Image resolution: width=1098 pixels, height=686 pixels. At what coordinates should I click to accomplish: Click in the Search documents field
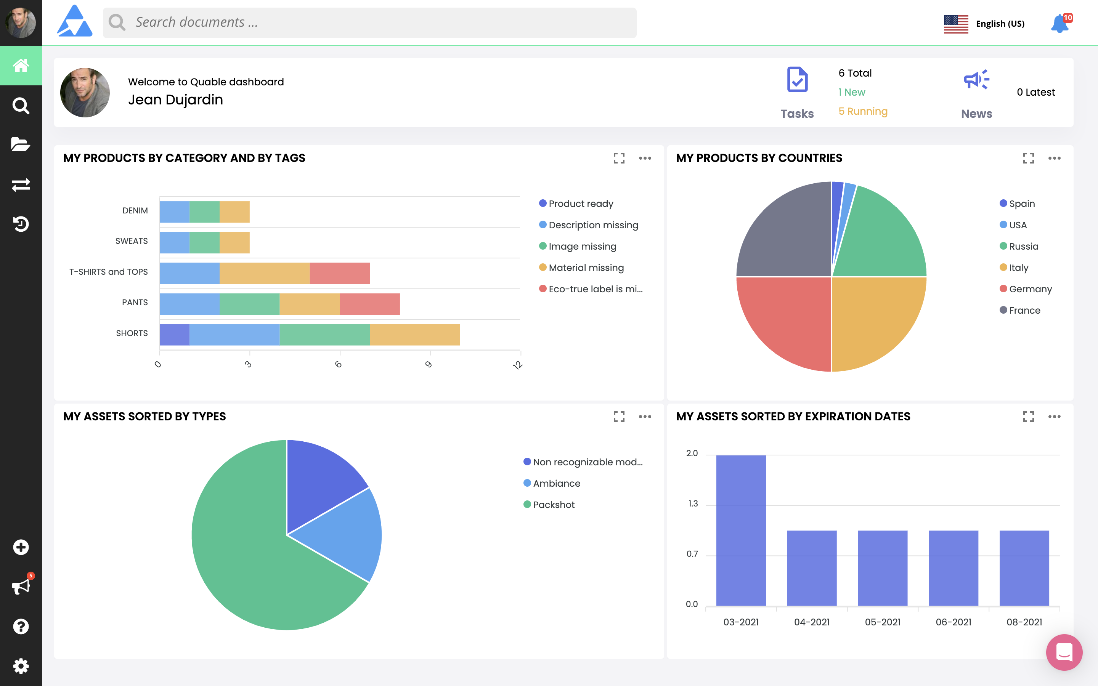coord(369,22)
